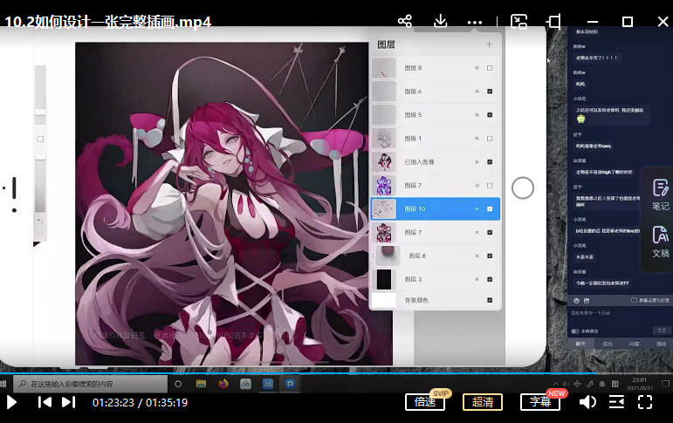The height and width of the screenshot is (423, 673).
Task: Open the three-dot more options menu
Action: point(475,21)
